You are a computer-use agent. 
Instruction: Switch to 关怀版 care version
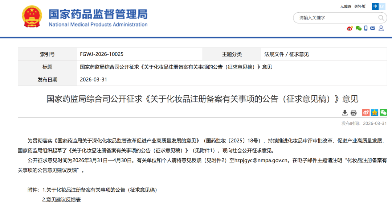[x=360, y=6]
